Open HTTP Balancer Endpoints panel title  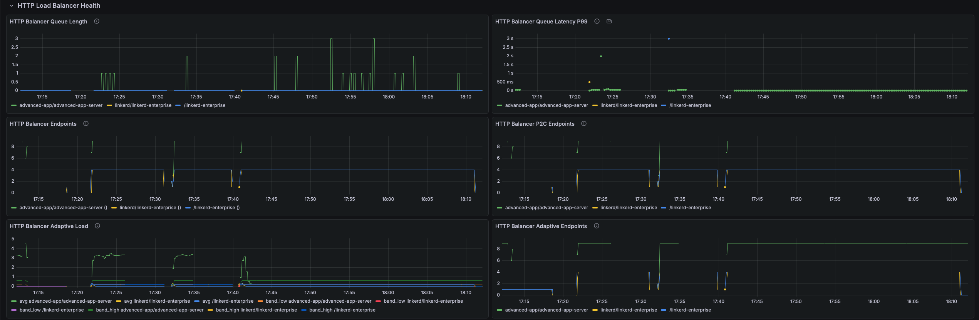43,124
